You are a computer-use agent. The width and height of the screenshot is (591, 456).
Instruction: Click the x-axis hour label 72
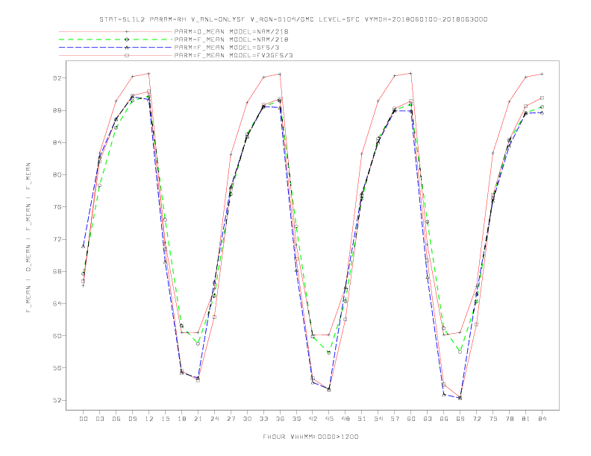point(476,419)
